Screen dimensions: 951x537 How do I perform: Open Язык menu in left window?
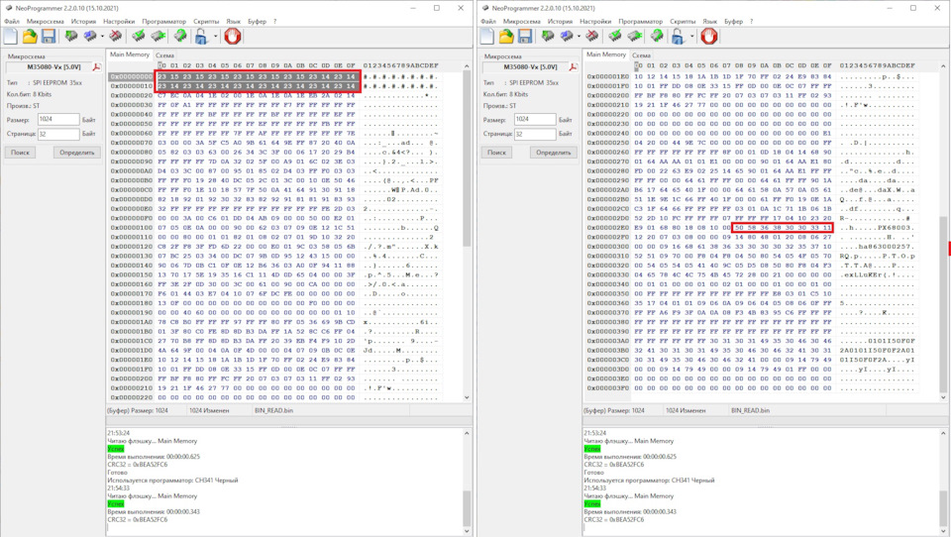[x=234, y=21]
